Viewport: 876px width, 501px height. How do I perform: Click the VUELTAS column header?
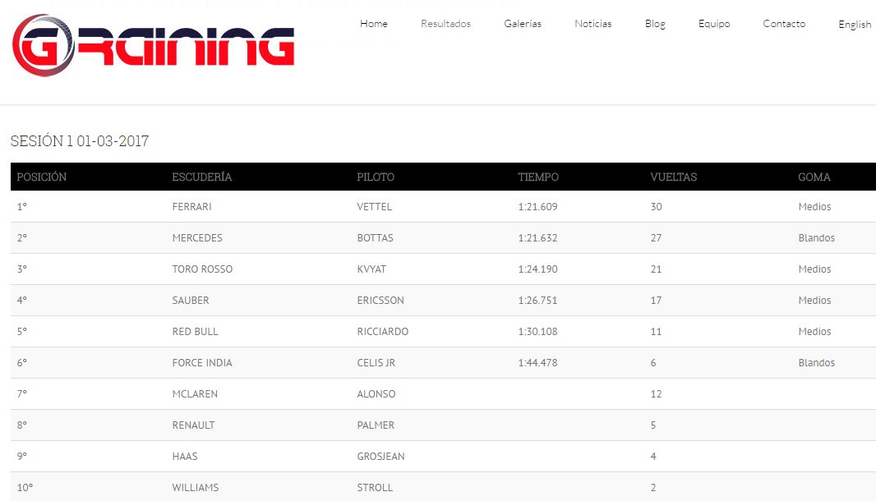click(673, 177)
